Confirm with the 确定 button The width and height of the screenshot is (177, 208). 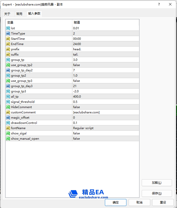click(x=116, y=202)
